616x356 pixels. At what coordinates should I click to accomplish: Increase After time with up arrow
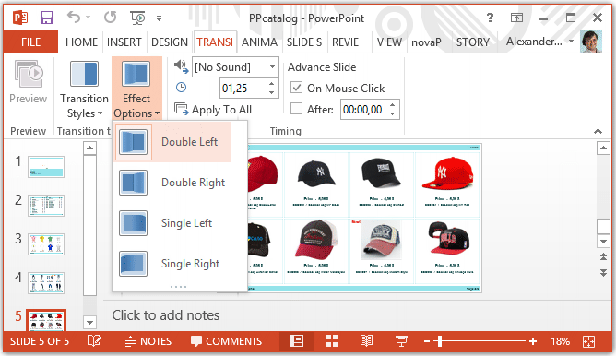point(393,105)
